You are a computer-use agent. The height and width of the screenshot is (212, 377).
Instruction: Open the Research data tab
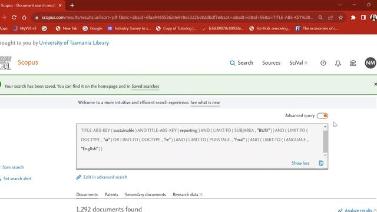[187, 194]
